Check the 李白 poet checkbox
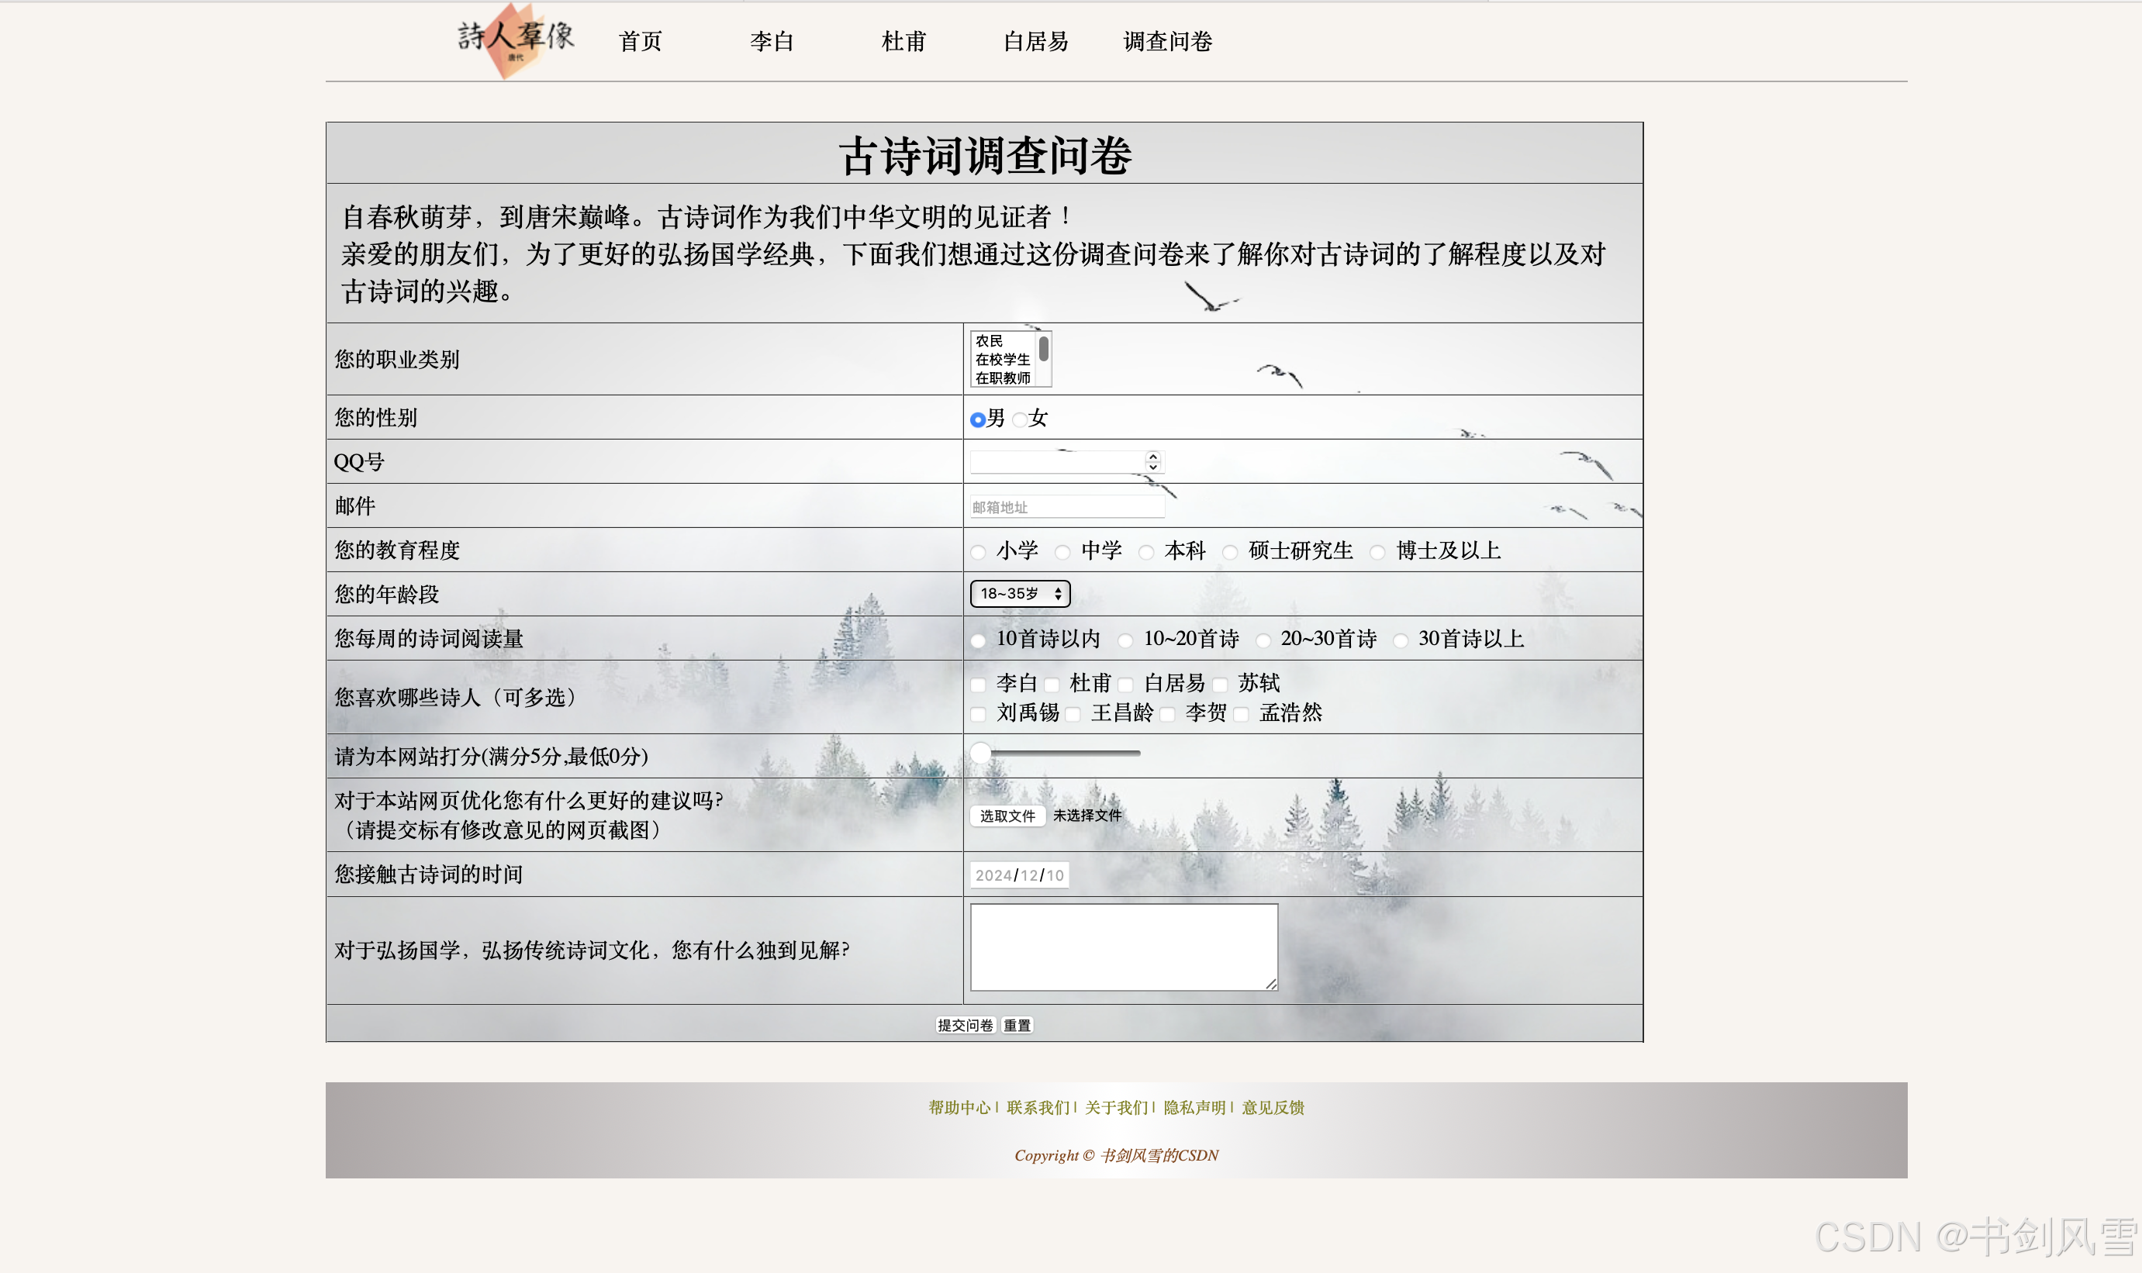Image resolution: width=2142 pixels, height=1273 pixels. tap(978, 685)
